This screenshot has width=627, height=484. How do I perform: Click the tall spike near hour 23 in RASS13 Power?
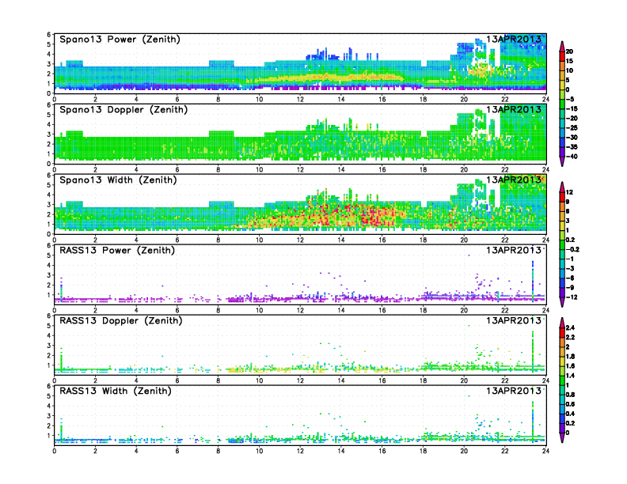coord(533,273)
